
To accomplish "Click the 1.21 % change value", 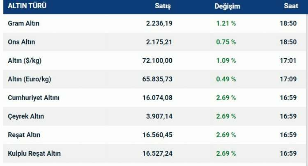I will tap(226, 23).
